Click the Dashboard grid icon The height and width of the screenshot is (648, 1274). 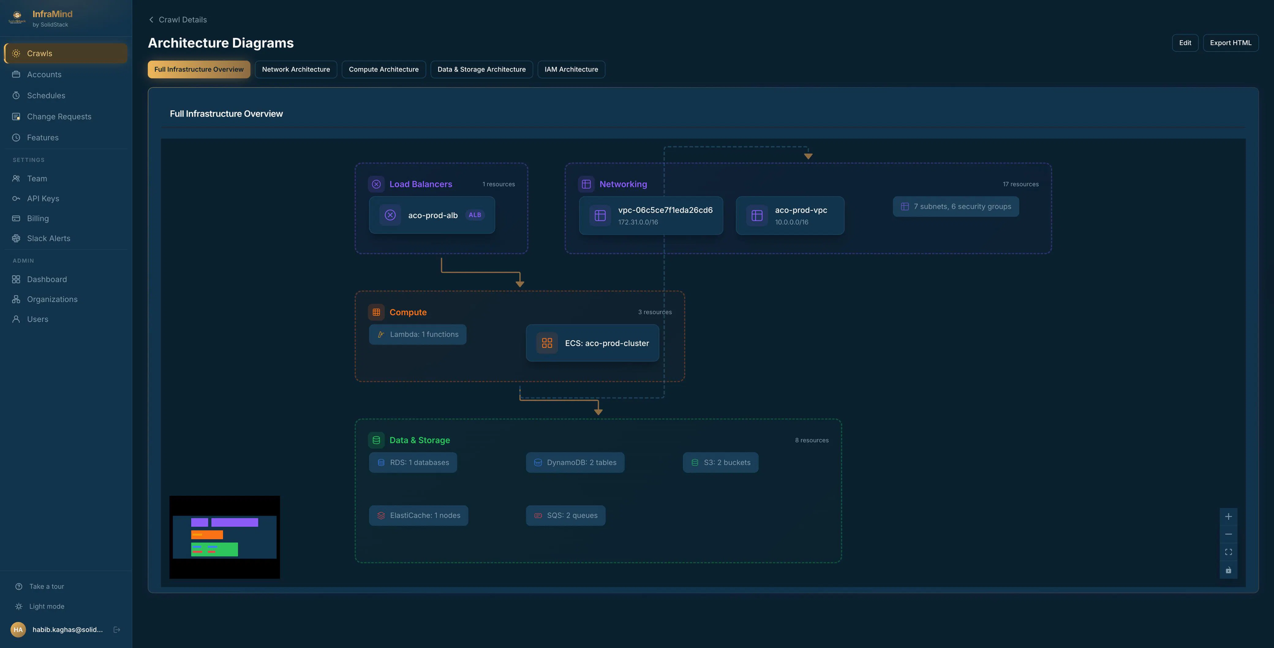(x=16, y=280)
